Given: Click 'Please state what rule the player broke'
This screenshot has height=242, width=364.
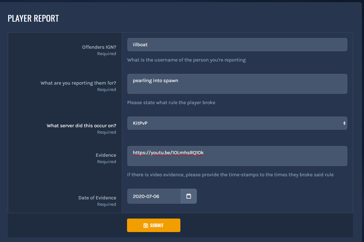Looking at the screenshot, I should tap(171, 102).
